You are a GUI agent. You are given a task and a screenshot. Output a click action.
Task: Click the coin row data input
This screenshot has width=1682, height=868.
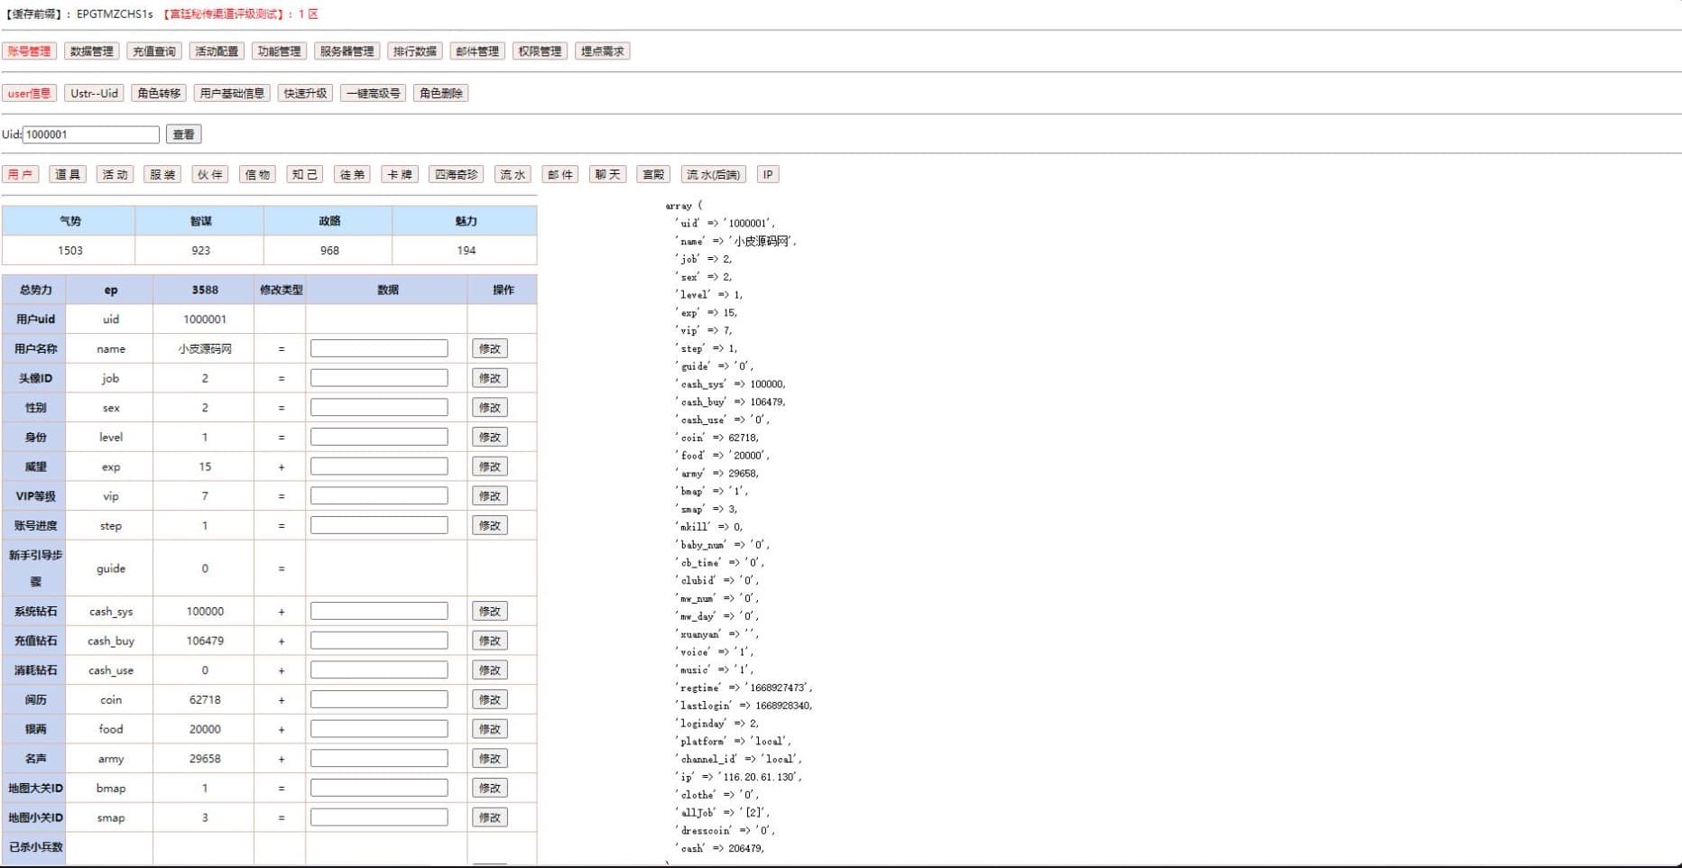pyautogui.click(x=379, y=699)
